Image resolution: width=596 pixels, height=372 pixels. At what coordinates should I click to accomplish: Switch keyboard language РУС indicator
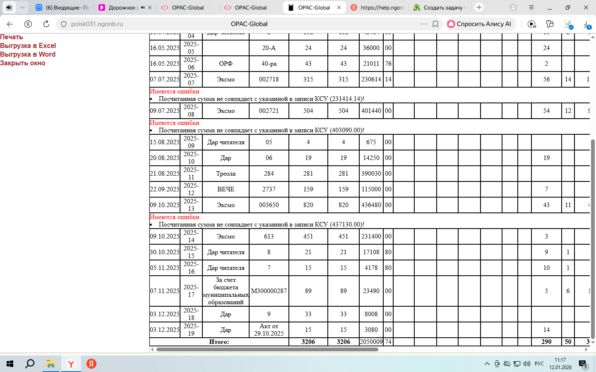click(x=539, y=364)
